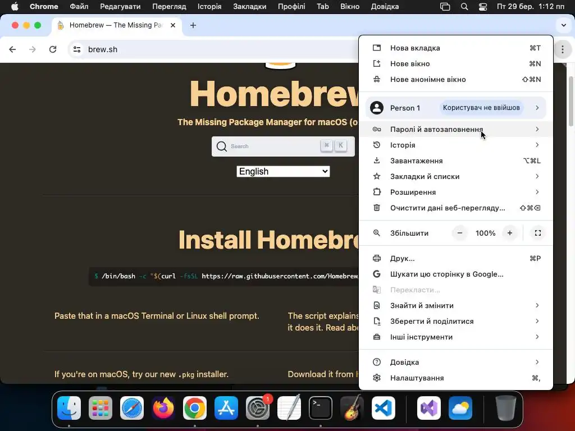Viewport: 575px width, 431px height.
Task: Choose Нове вікно from the menu
Action: pos(456,64)
